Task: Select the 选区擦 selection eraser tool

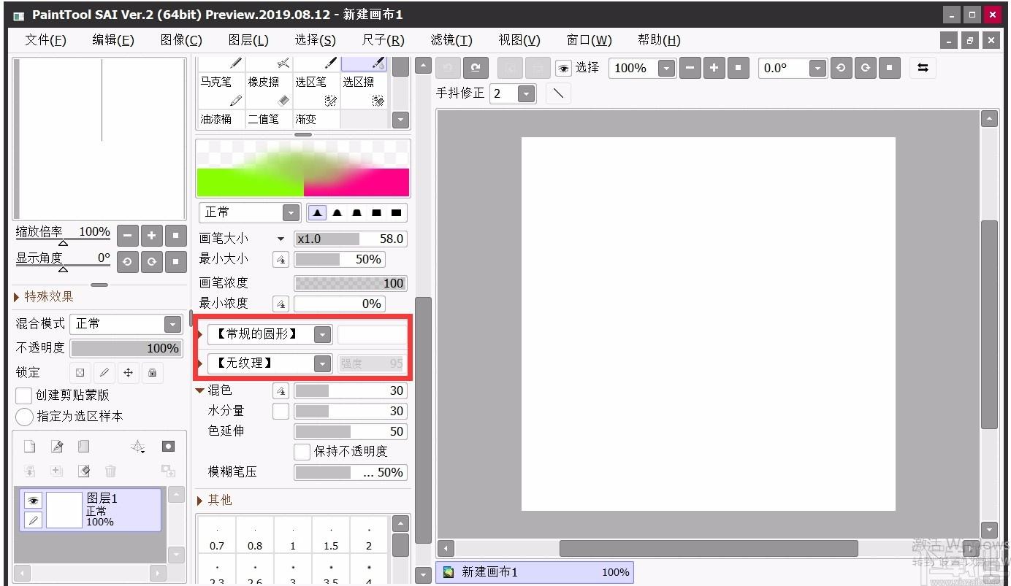Action: (x=365, y=91)
